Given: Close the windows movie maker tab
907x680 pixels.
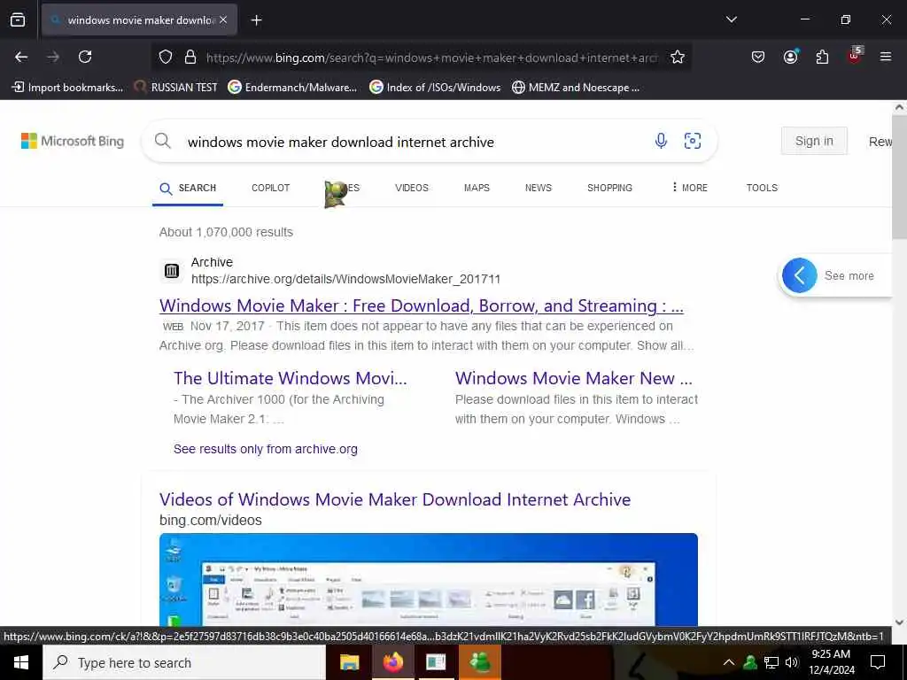Looking at the screenshot, I should [223, 19].
